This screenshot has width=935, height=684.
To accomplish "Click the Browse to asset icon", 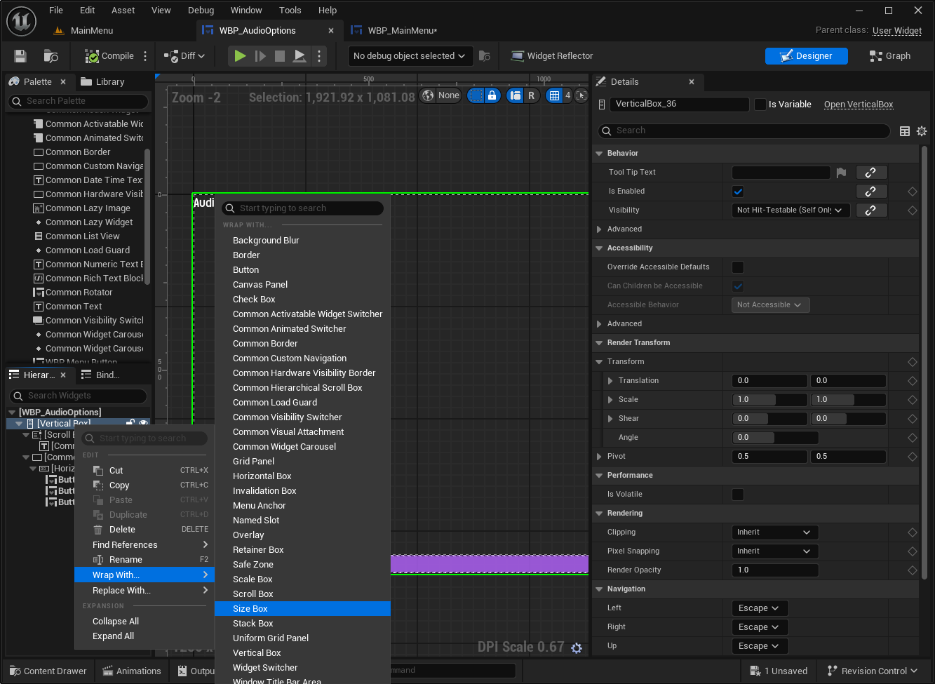I will pyautogui.click(x=51, y=56).
